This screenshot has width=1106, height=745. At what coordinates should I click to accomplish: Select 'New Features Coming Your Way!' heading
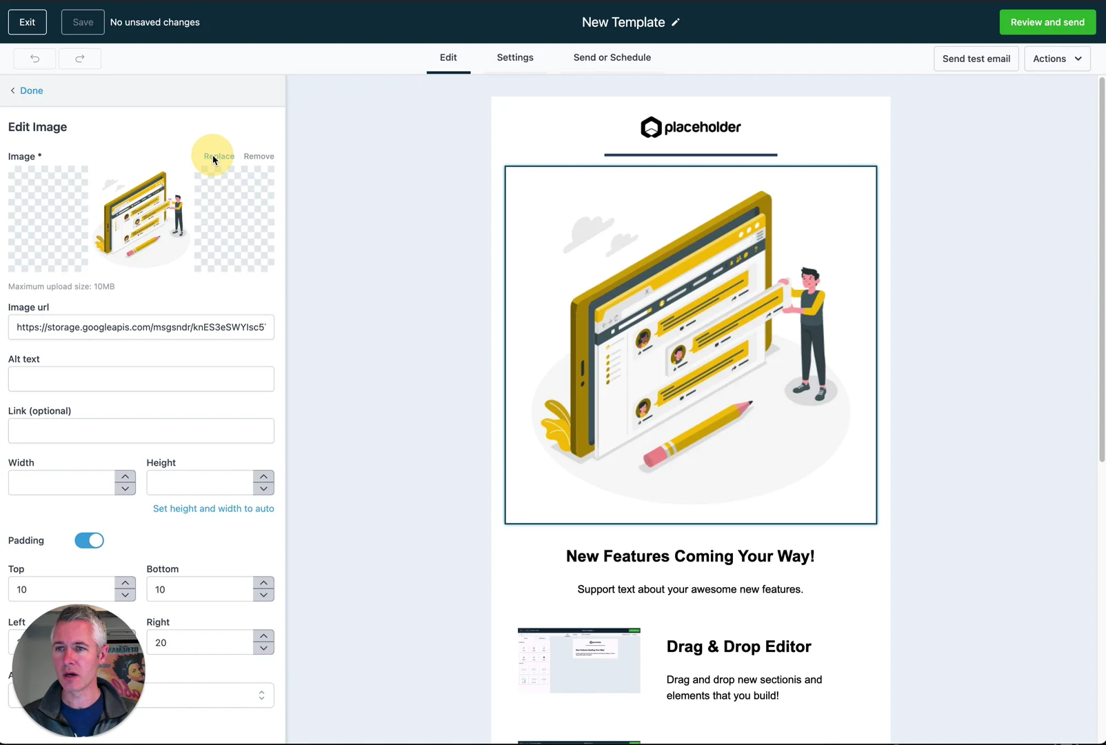690,556
